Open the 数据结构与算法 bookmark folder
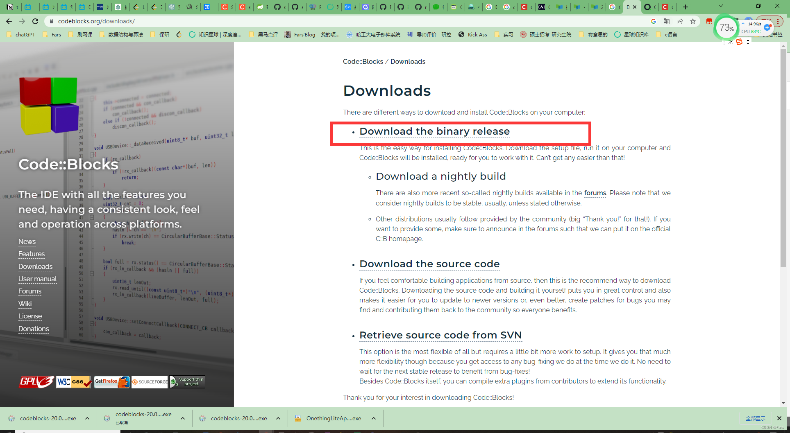Image resolution: width=790 pixels, height=433 pixels. (x=121, y=34)
